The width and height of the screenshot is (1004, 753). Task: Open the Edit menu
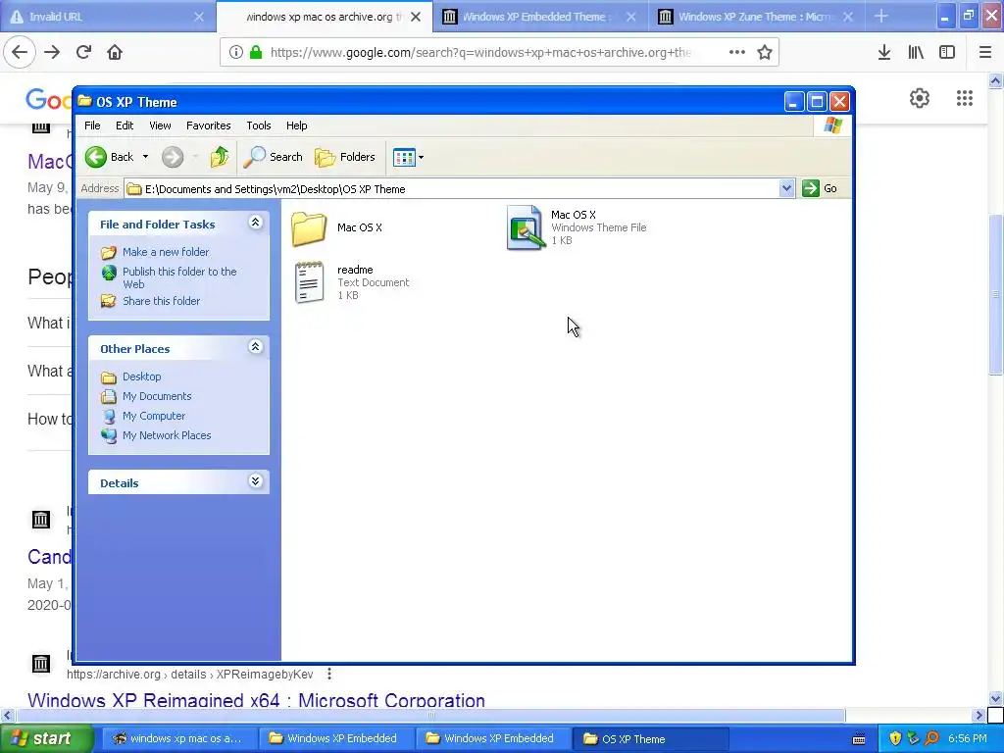point(125,125)
